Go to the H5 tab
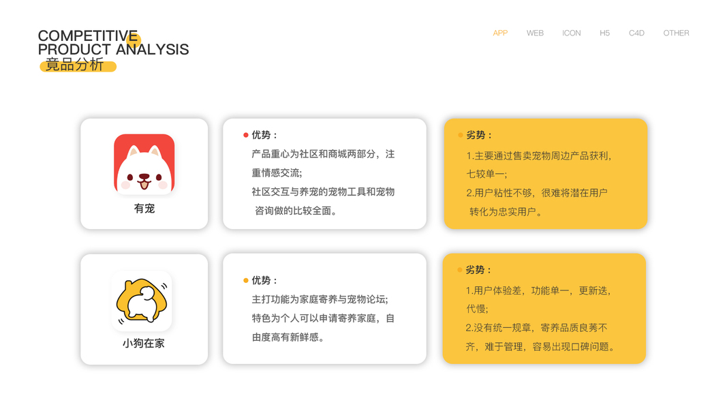The height and width of the screenshot is (409, 727). pyautogui.click(x=604, y=33)
